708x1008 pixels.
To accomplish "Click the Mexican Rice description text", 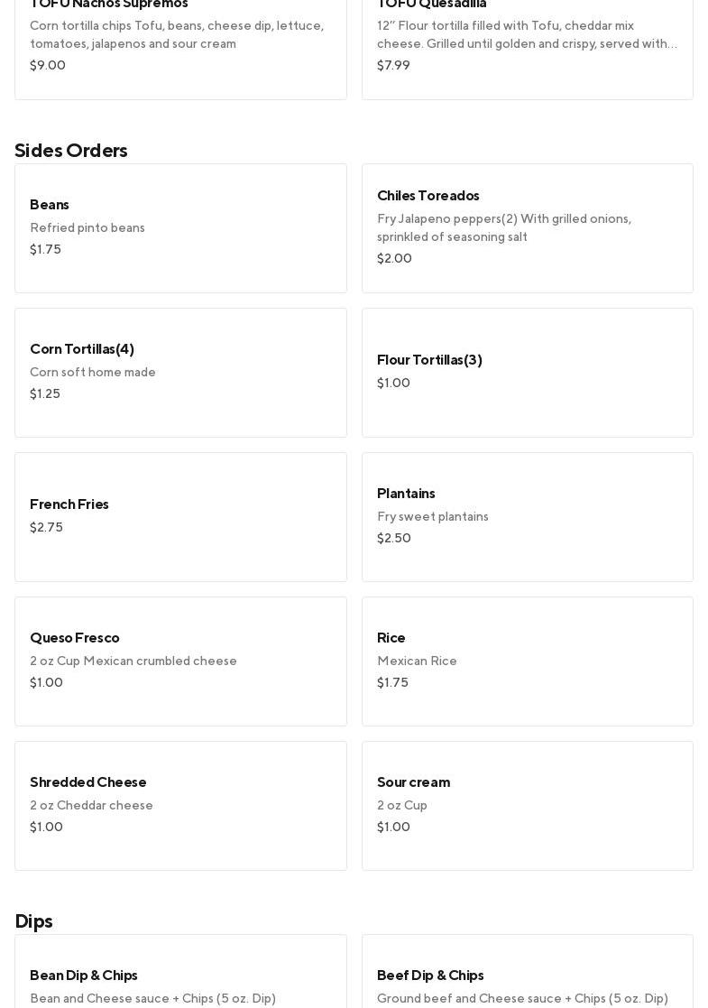I will 417,661.
